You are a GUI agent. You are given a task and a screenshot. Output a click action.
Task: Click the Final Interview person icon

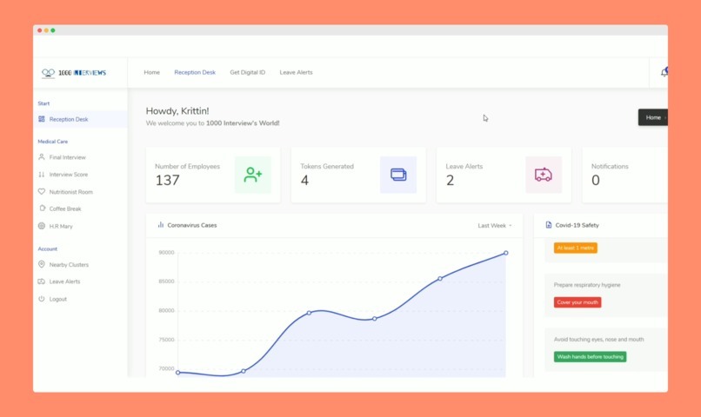click(42, 157)
